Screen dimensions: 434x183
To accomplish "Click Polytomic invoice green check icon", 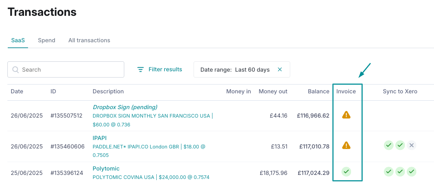I will point(346,171).
